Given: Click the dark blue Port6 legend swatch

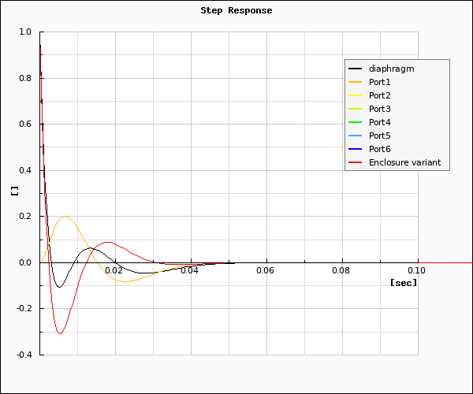Looking at the screenshot, I should [x=355, y=149].
